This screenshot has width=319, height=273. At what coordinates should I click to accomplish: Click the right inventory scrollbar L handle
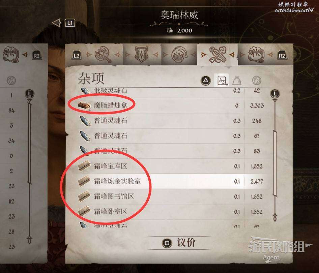click(x=275, y=94)
